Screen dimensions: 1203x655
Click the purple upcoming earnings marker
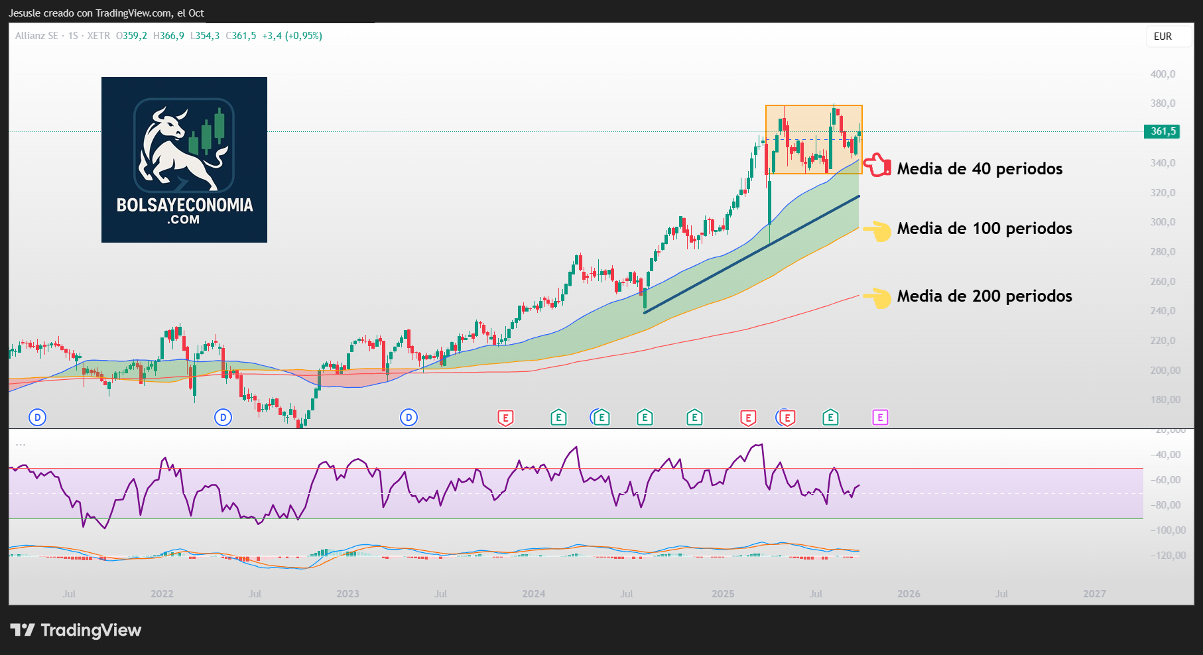[x=880, y=417]
